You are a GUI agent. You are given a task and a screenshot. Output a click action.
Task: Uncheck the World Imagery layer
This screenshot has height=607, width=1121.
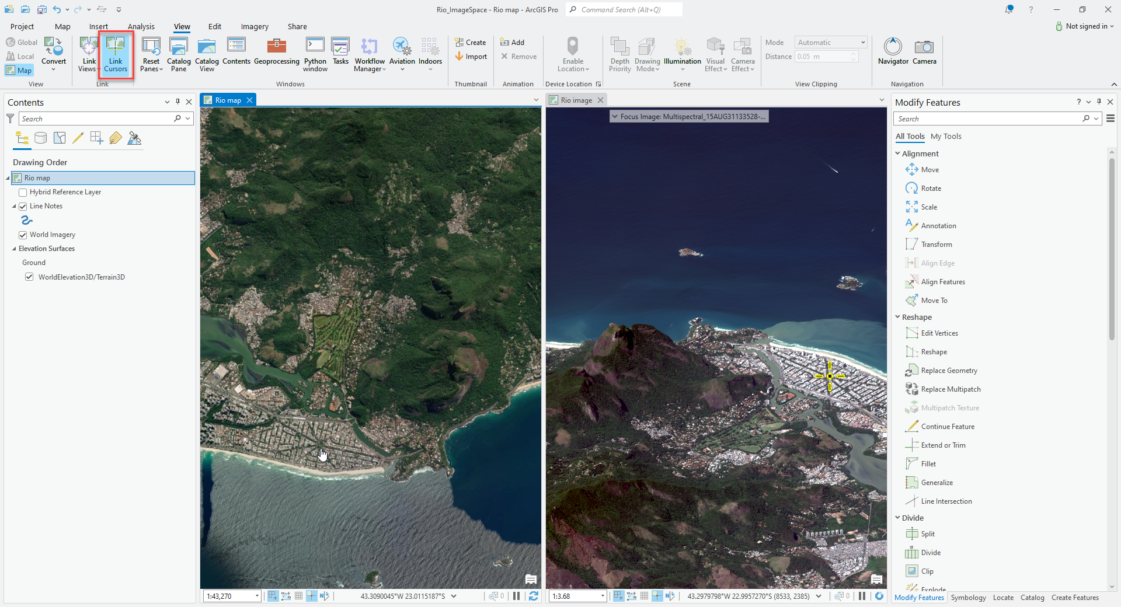pos(23,235)
